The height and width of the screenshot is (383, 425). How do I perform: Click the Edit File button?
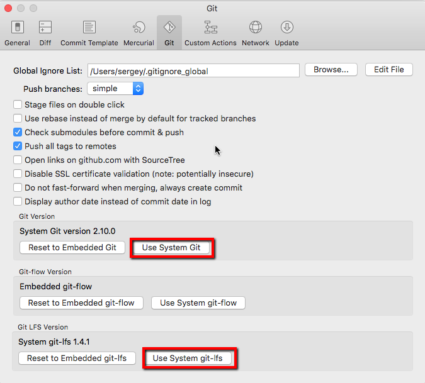click(389, 70)
